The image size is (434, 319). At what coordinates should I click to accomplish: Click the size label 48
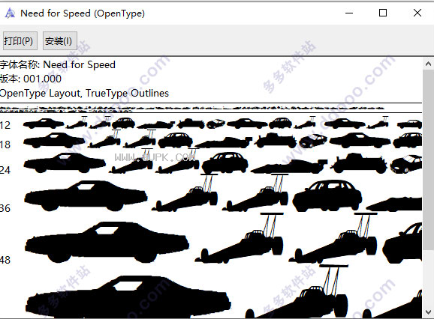(5, 260)
